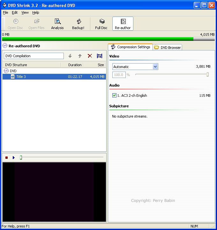This screenshot has width=217, height=230.
Task: Open the Edit menu
Action: coord(15,12)
